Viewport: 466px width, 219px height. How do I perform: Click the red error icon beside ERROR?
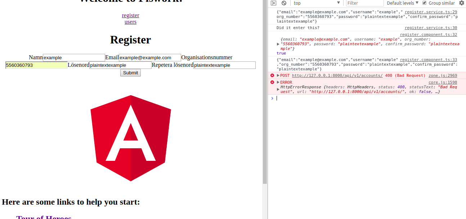tap(272, 82)
